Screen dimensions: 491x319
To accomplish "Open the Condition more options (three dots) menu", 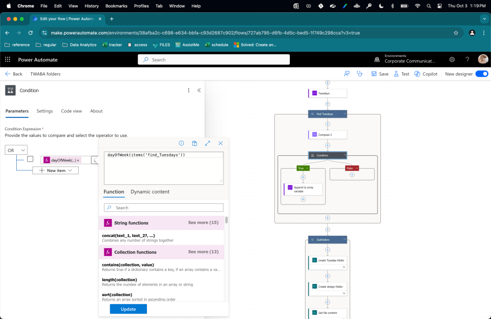I will 188,91.
